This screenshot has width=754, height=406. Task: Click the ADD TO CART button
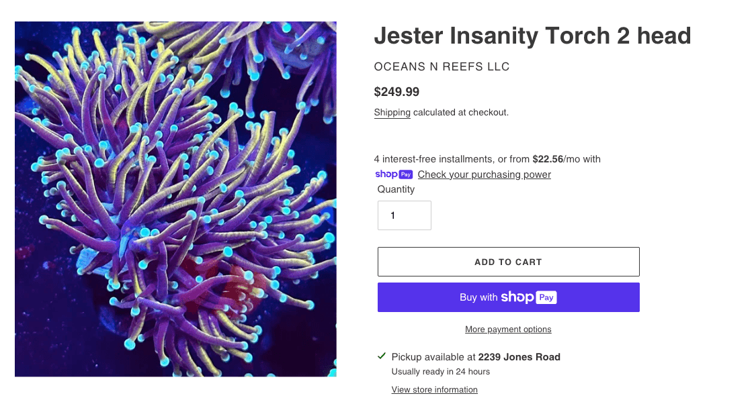point(508,262)
